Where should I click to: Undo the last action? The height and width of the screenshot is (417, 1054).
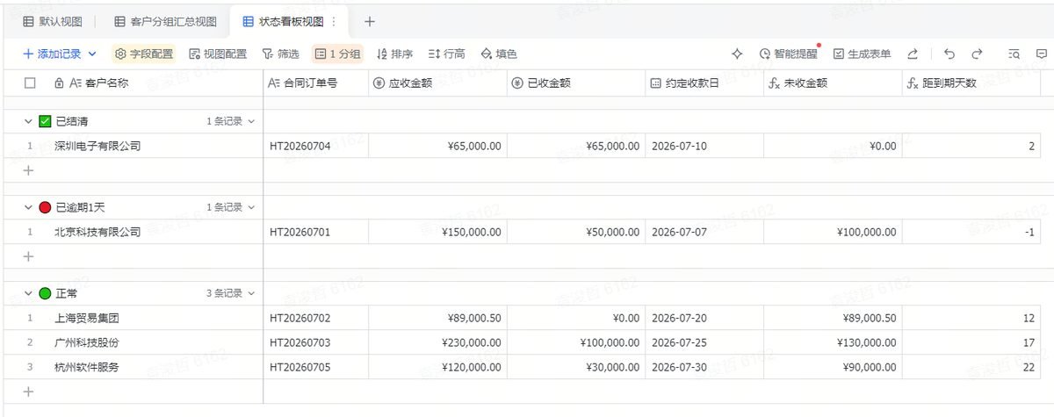(x=949, y=54)
